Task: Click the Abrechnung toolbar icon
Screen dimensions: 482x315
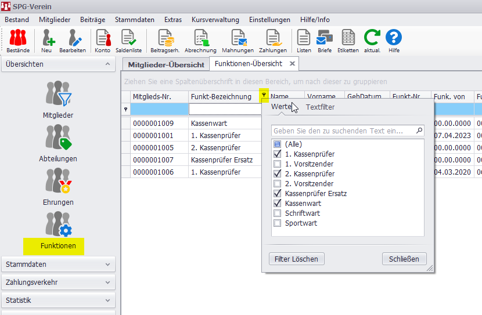Action: click(200, 41)
